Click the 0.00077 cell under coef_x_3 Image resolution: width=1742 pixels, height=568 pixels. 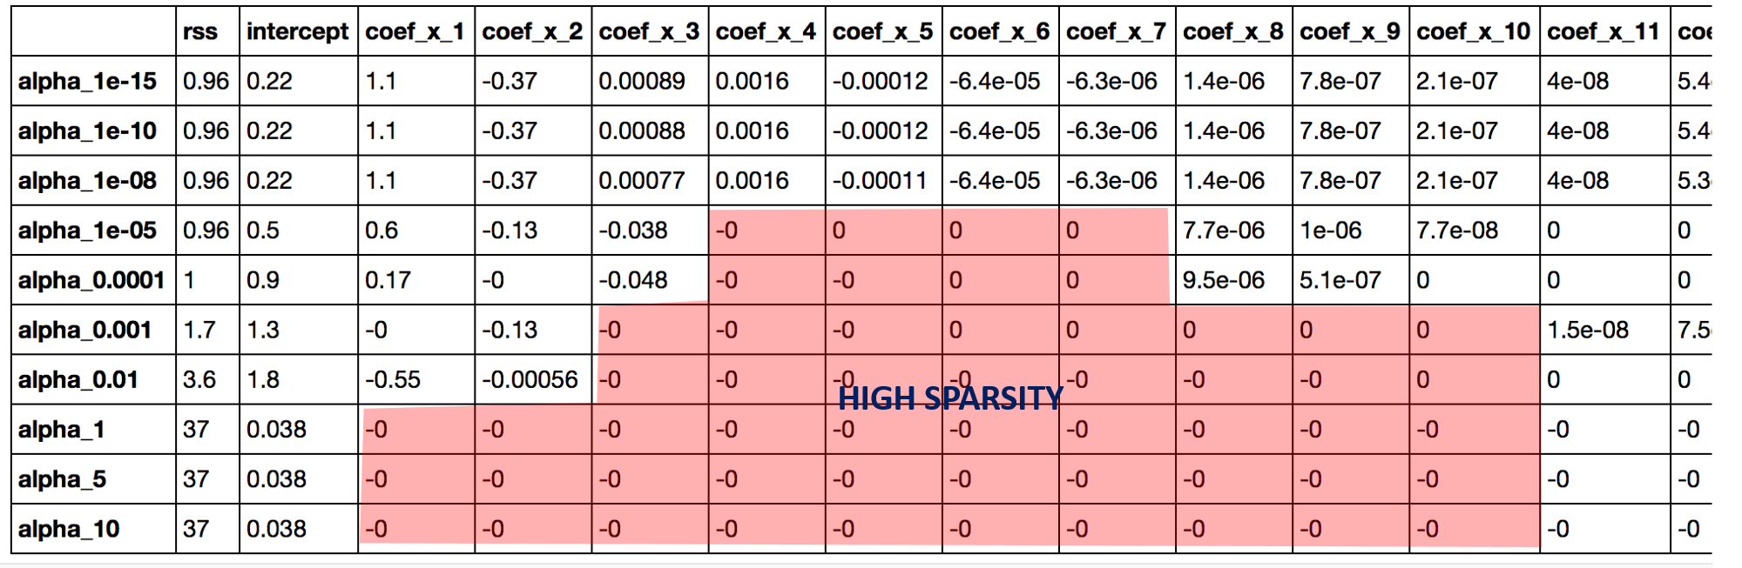tap(642, 181)
